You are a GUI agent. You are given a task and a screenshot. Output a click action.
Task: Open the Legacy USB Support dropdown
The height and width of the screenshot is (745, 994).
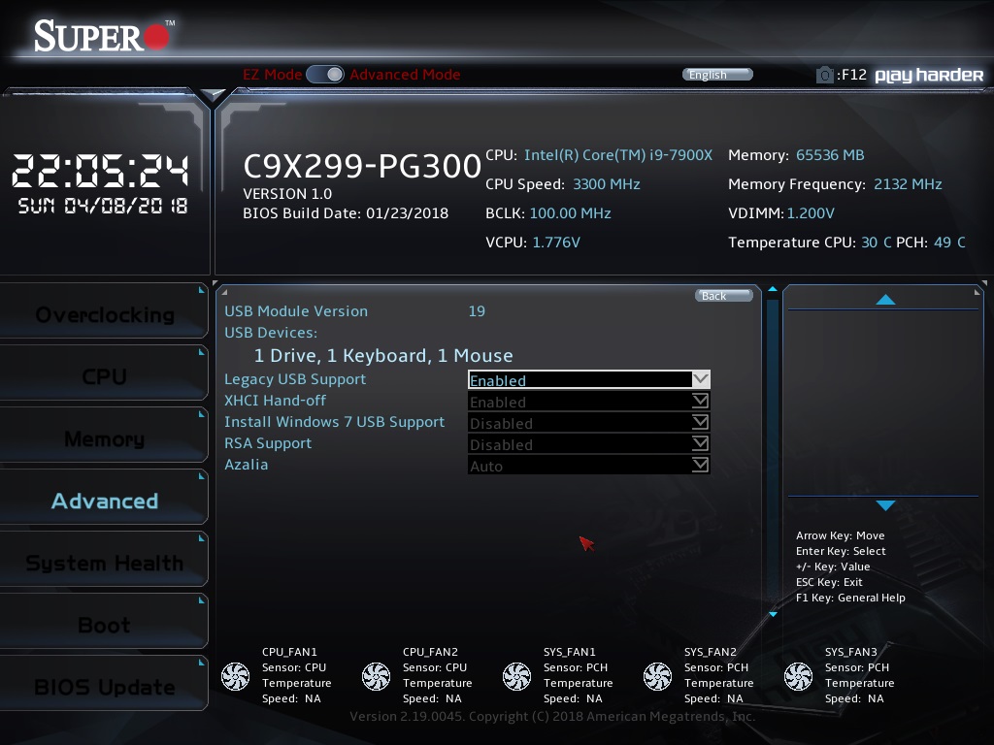589,380
